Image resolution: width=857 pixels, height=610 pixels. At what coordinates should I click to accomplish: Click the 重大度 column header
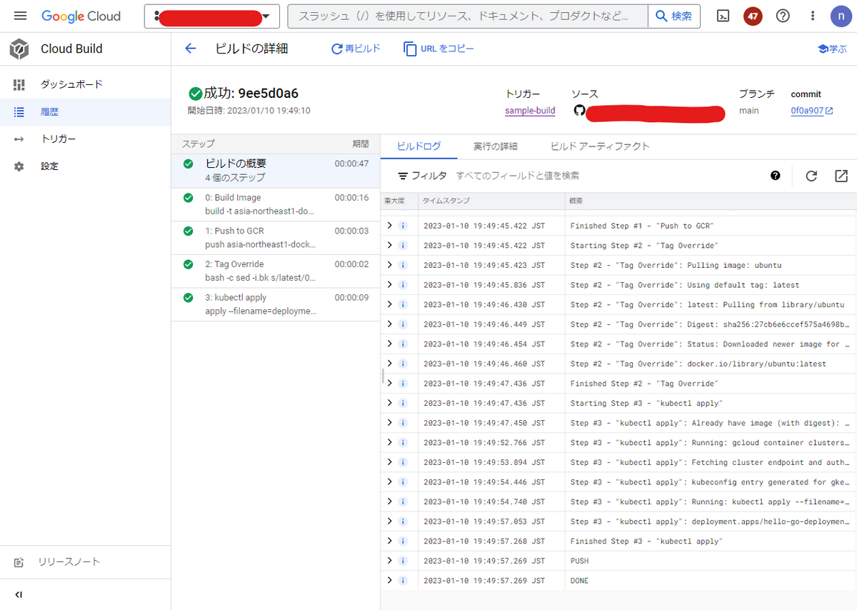(x=396, y=201)
